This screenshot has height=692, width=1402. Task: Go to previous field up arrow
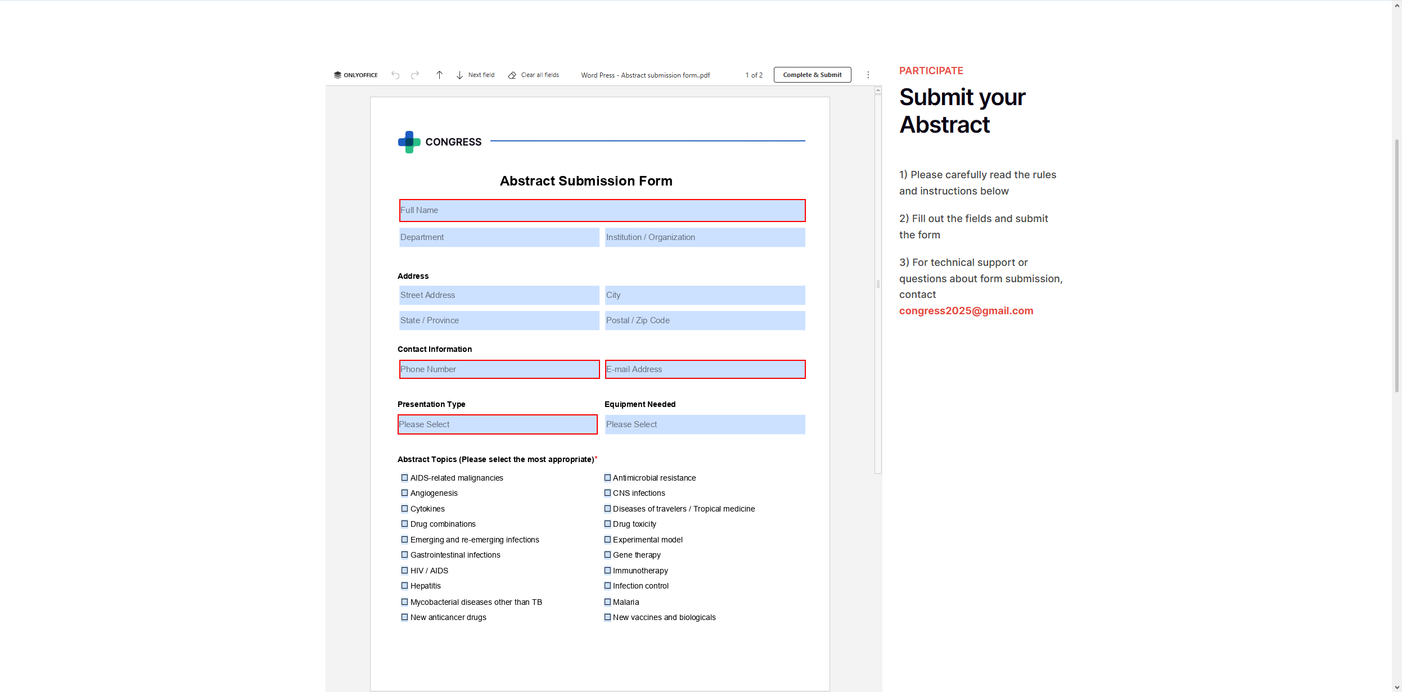coord(439,75)
